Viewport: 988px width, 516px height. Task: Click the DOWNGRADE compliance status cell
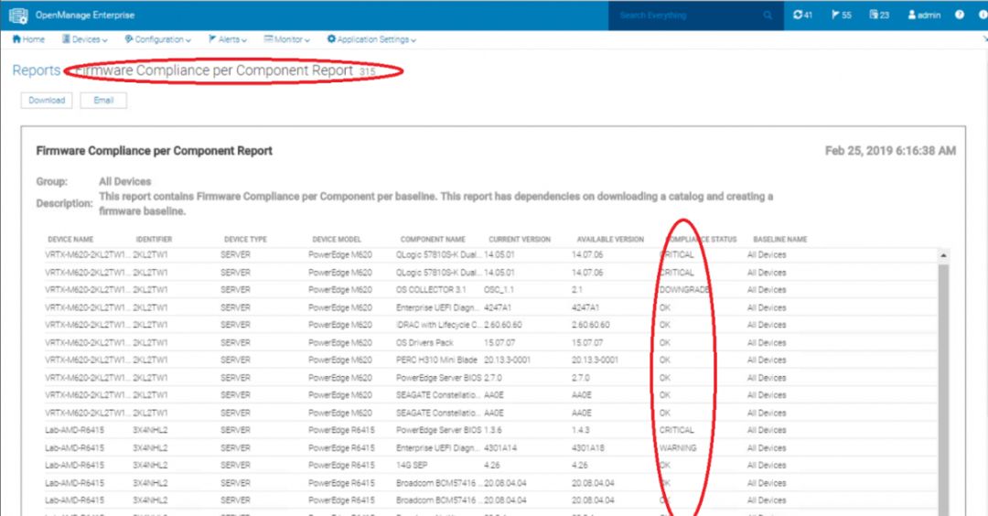[x=684, y=290]
